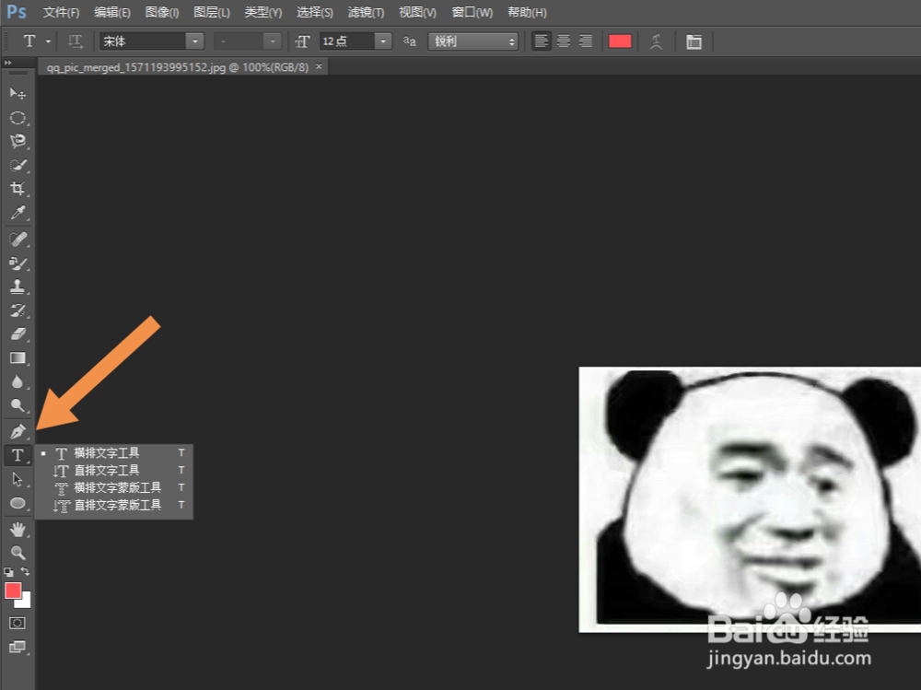The width and height of the screenshot is (921, 690).
Task: Select the Eraser tool
Action: pyautogui.click(x=17, y=333)
